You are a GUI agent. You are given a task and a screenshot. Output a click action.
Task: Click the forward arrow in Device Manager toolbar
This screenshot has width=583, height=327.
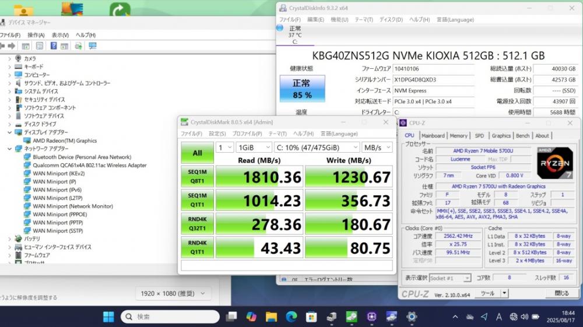12,45
